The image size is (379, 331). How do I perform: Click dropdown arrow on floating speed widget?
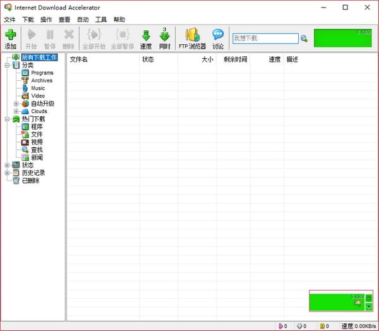pos(369,306)
